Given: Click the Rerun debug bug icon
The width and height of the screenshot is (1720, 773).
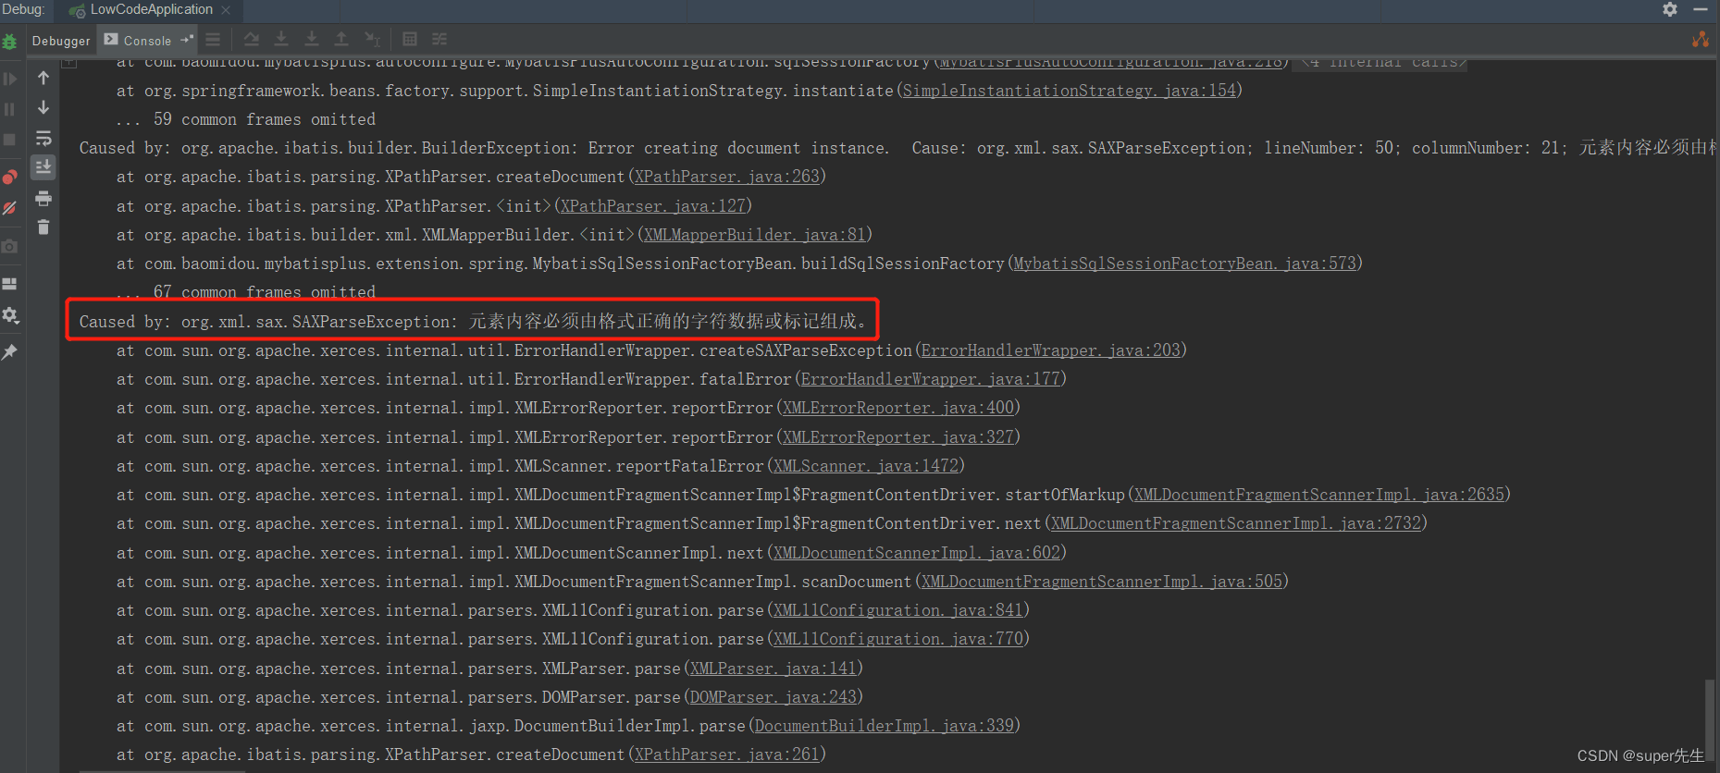Looking at the screenshot, I should point(10,42).
